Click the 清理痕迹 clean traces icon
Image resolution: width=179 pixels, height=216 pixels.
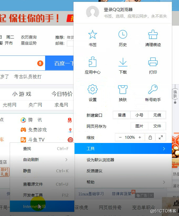(x=153, y=35)
